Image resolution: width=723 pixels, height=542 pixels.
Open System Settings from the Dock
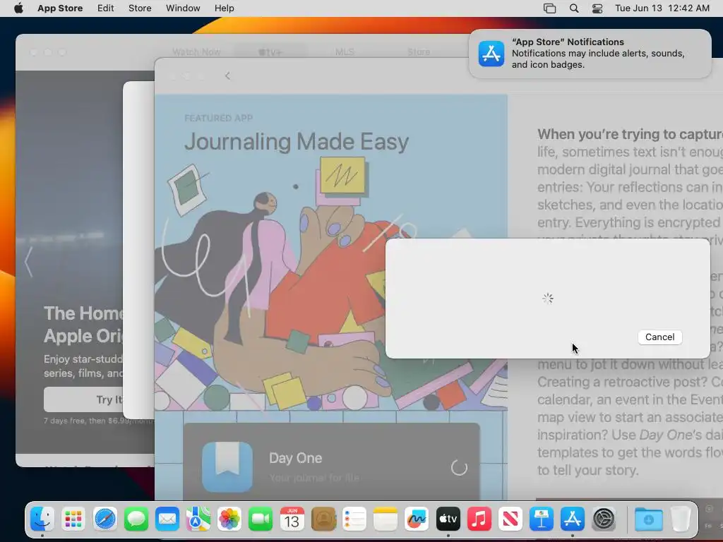click(x=604, y=519)
